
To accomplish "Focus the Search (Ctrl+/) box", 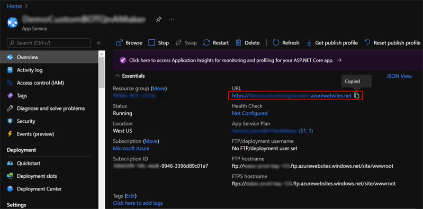I will [x=49, y=43].
